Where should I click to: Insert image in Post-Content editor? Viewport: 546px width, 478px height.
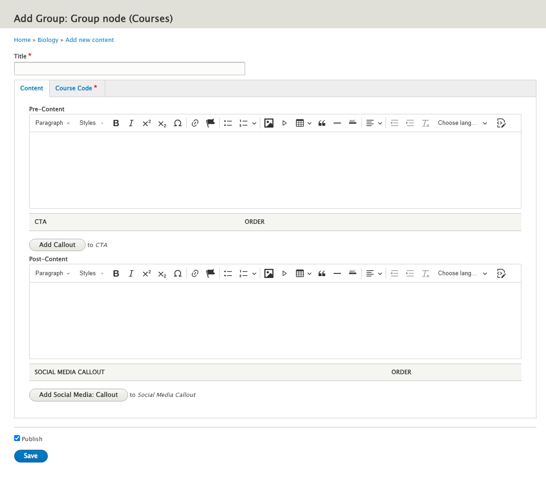click(x=269, y=273)
